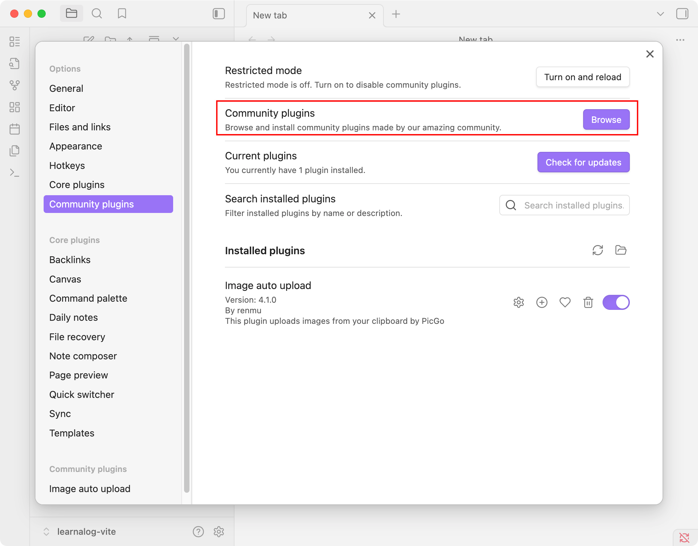Click Check for updates button
The width and height of the screenshot is (698, 546).
coord(583,162)
